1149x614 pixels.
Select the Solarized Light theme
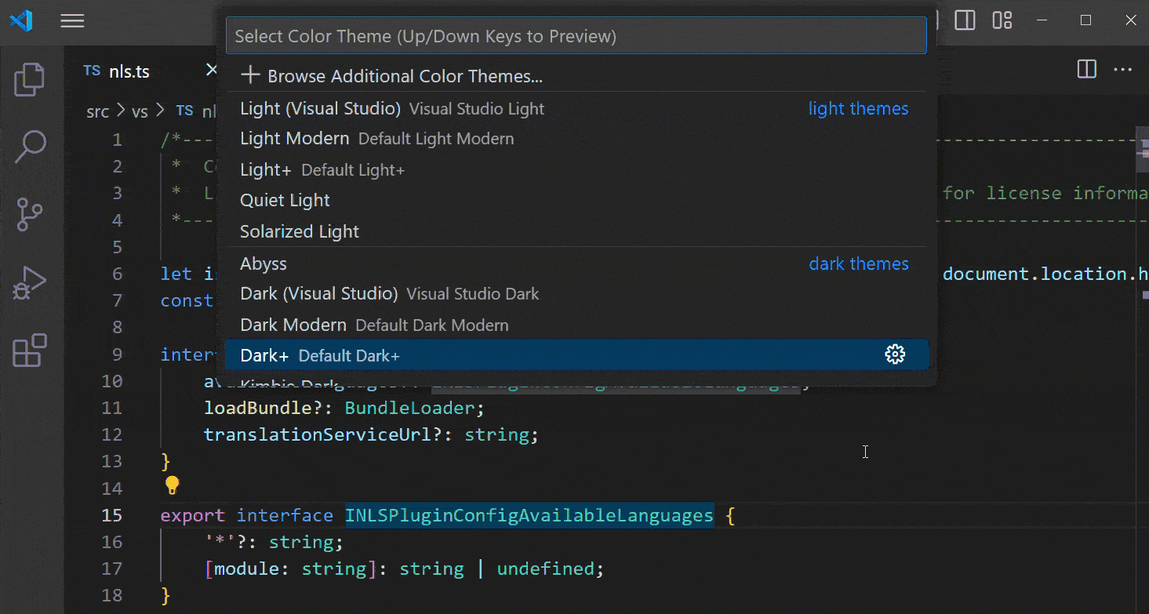(x=299, y=231)
